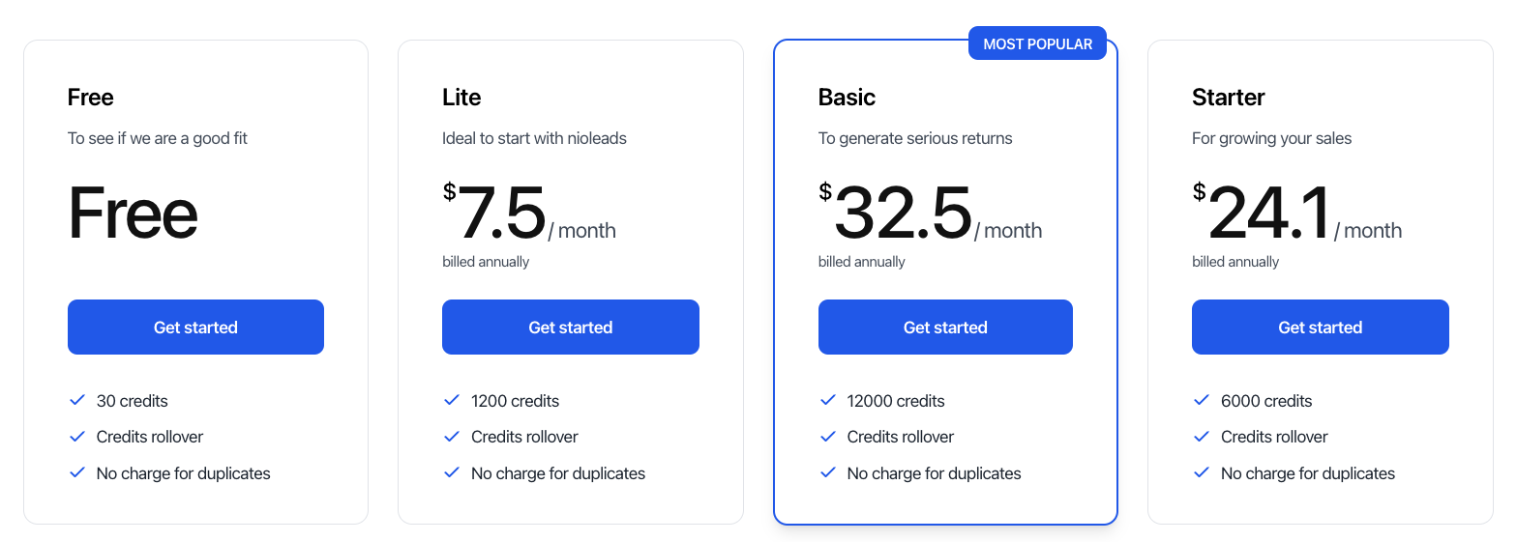Click No charge for duplicates checkmark in Basic
Viewport: 1517px width, 542px height.
click(x=827, y=472)
